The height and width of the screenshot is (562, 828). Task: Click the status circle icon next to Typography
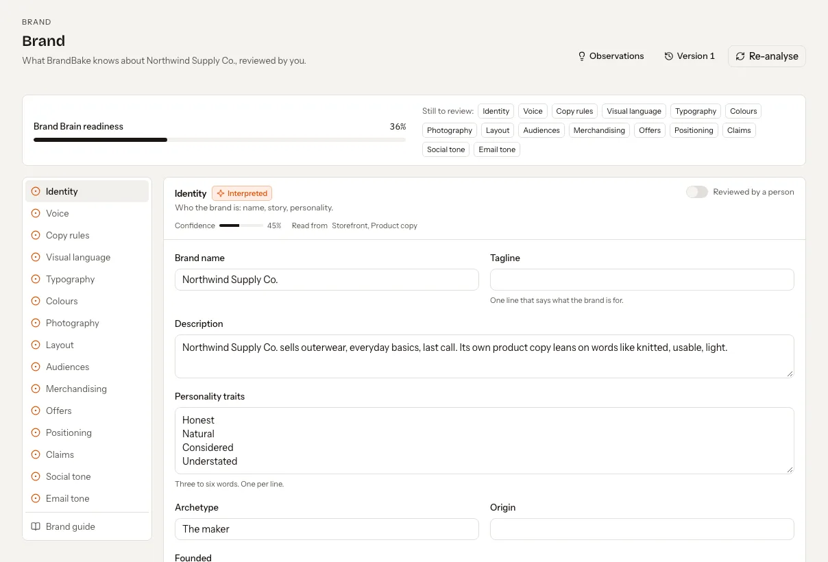(x=36, y=279)
